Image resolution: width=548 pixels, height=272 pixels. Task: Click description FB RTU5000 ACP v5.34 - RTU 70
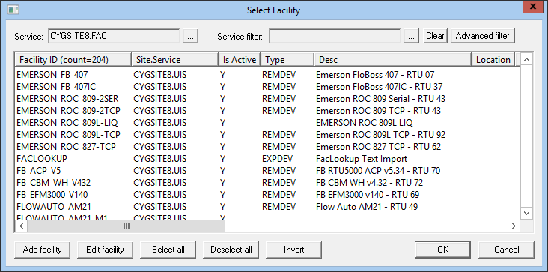(378, 171)
